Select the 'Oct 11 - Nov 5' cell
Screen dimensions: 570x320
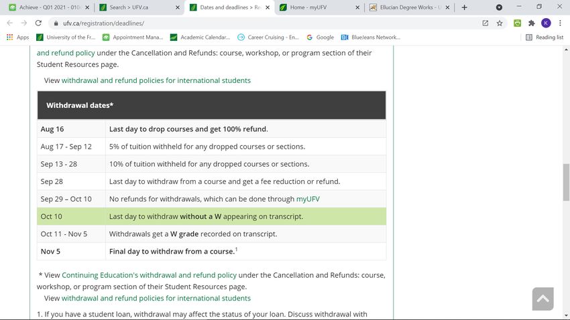point(71,234)
